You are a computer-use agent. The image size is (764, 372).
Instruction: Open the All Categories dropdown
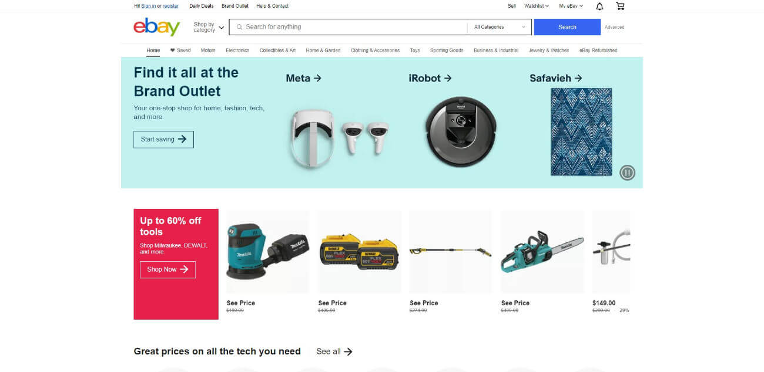(500, 27)
